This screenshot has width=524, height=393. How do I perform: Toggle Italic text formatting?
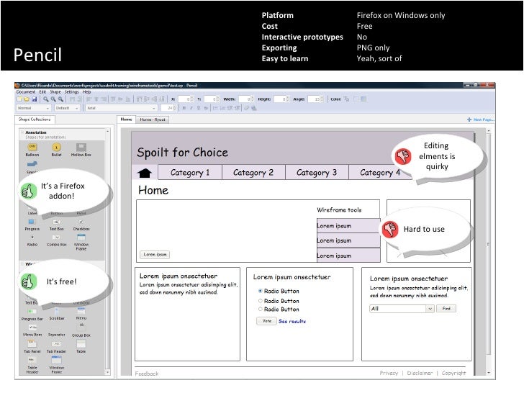(x=191, y=108)
